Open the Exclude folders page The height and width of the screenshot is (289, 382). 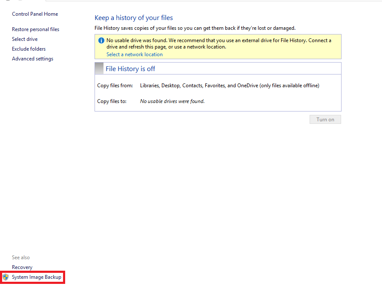(29, 49)
